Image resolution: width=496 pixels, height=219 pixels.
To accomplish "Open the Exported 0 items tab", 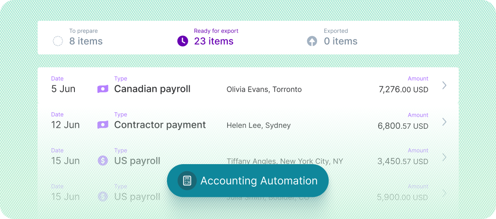I will tap(340, 41).
